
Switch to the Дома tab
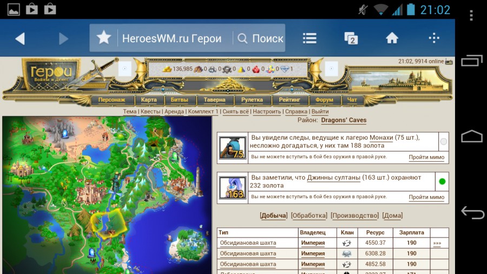[393, 216]
